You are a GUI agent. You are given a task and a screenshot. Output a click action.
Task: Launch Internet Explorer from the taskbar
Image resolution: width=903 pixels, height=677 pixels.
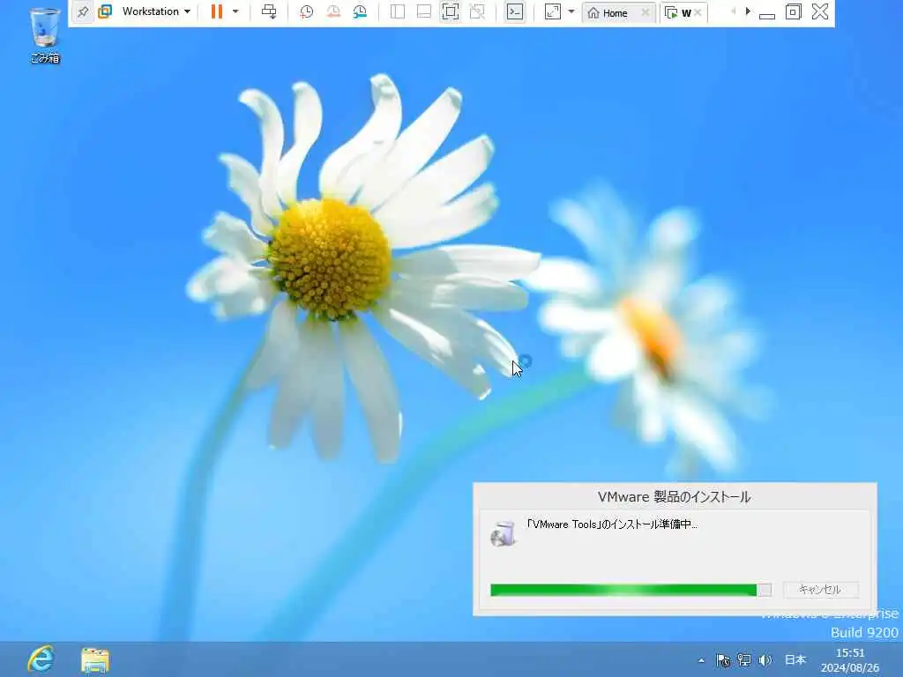pyautogui.click(x=41, y=659)
